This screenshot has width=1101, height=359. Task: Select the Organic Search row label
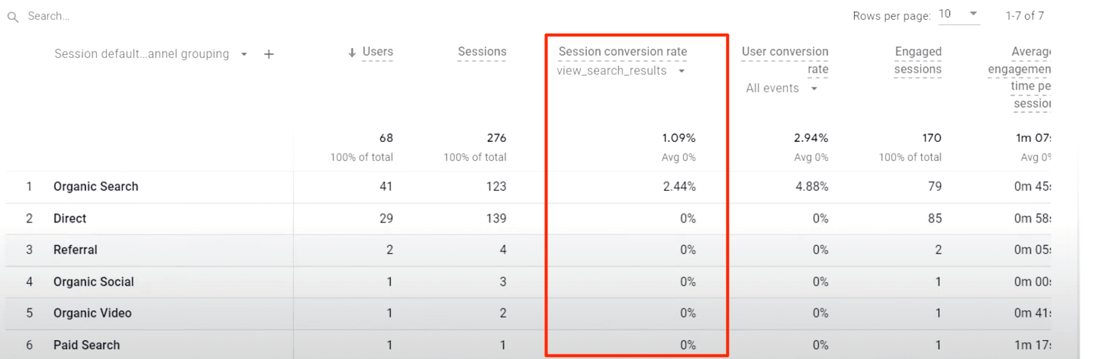pos(96,186)
